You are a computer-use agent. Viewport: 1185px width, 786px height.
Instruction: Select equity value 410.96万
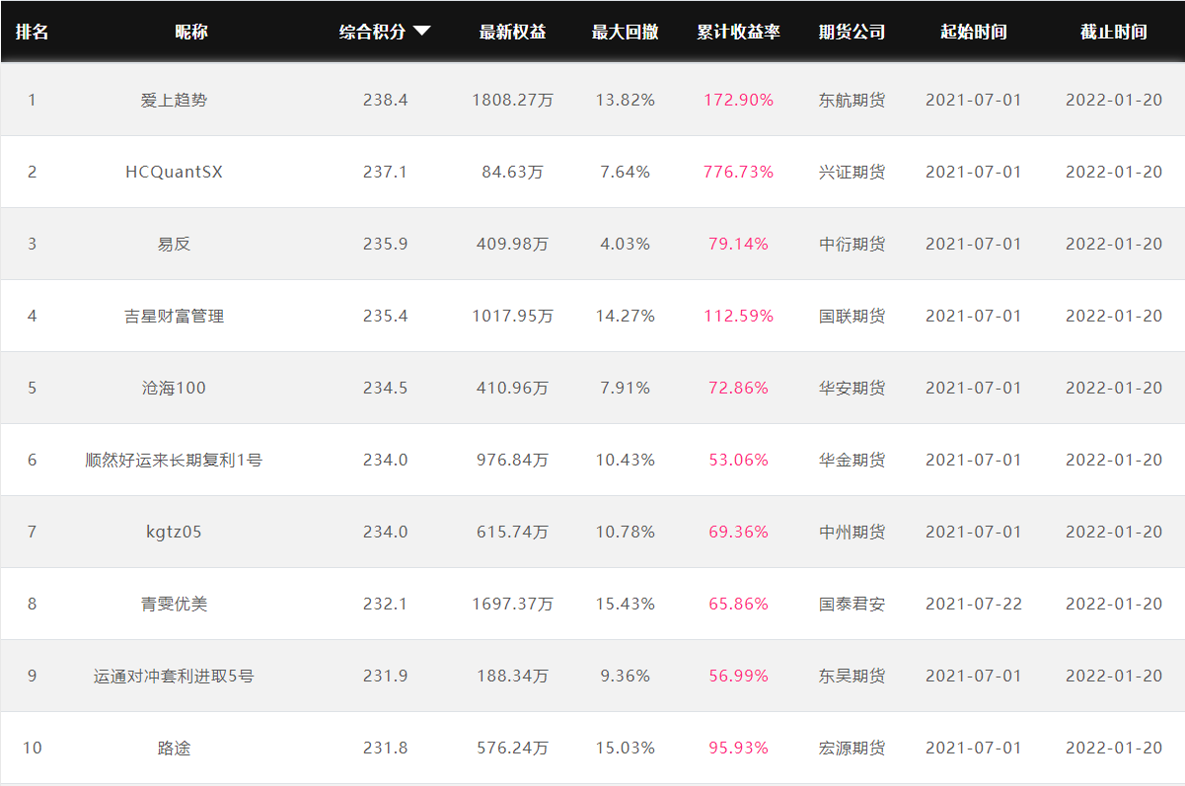click(x=512, y=388)
